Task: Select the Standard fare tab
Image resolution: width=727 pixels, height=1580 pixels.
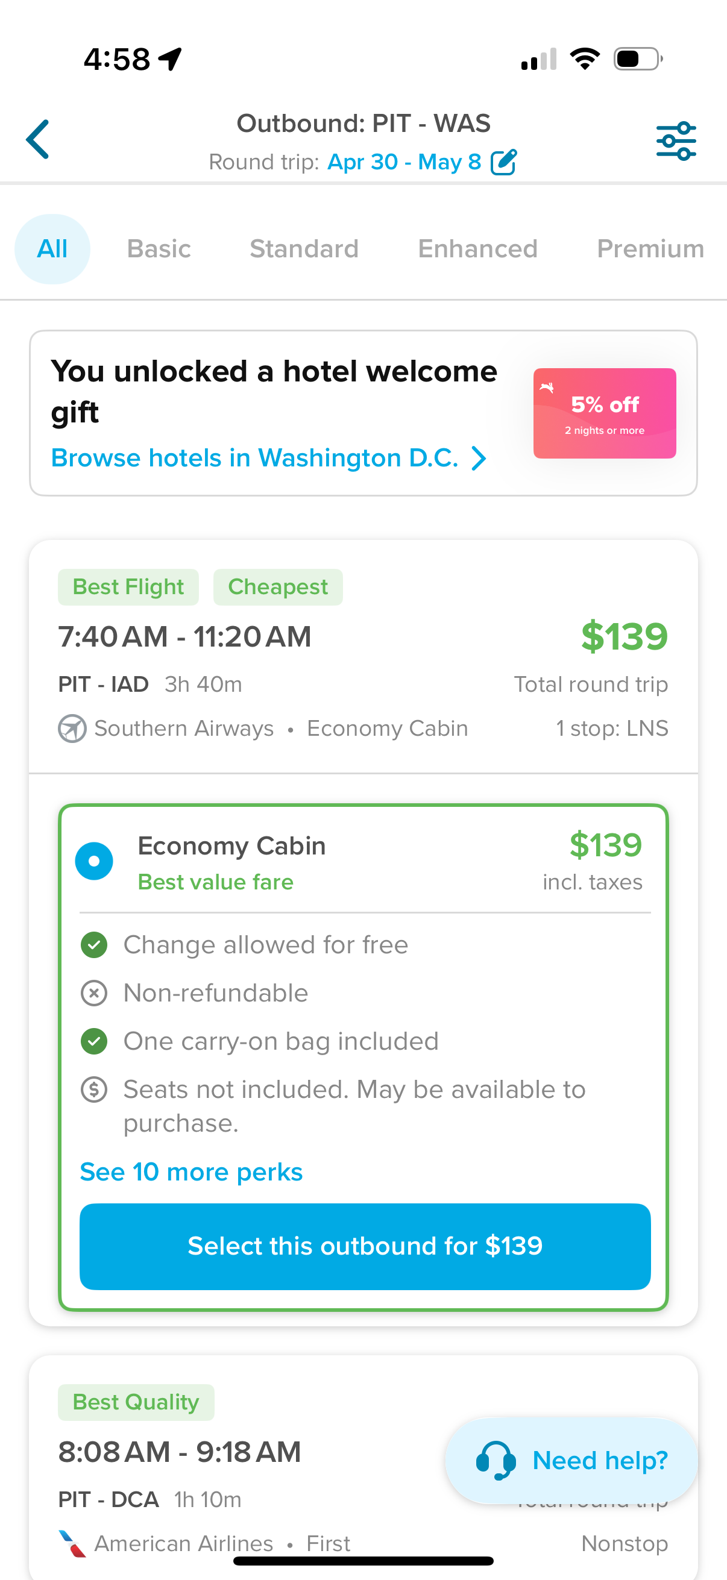Action: tap(304, 249)
